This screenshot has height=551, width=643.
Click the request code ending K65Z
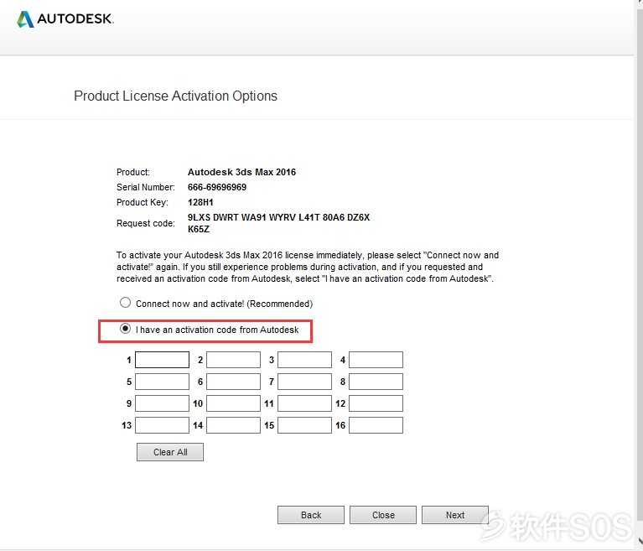pyautogui.click(x=199, y=229)
